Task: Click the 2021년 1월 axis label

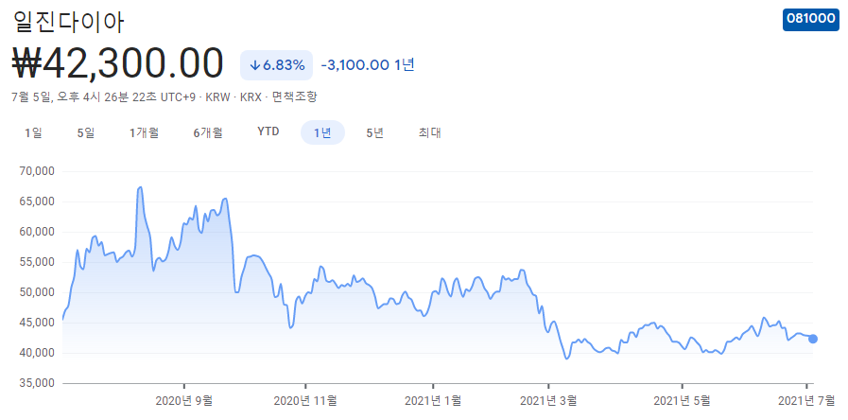Action: (x=433, y=401)
